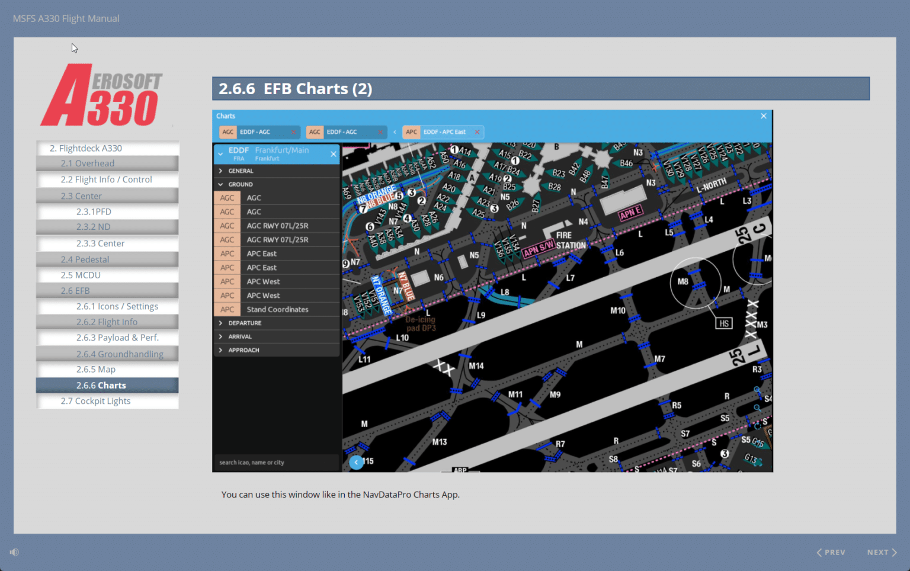
Task: Close the EDDF - APC East tab
Action: tap(477, 132)
